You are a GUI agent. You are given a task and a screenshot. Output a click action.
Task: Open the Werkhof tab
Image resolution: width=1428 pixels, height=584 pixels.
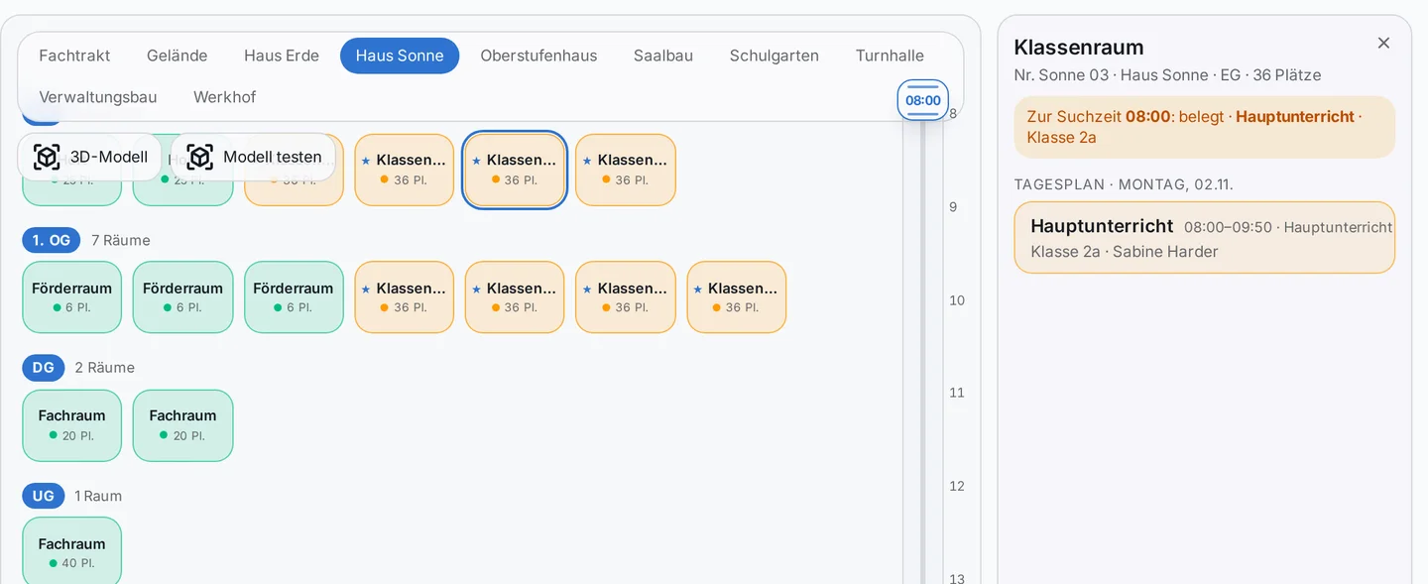(x=225, y=97)
